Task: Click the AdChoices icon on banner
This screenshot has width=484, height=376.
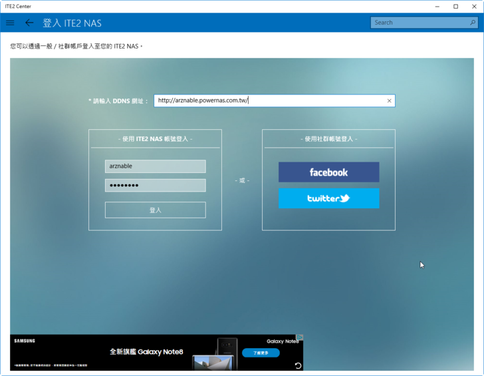Action: (300, 337)
